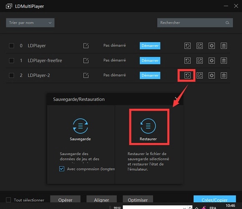Viewport: 242px width, 209px height.
Task: Click the Créer/Copier button
Action: pos(215,199)
